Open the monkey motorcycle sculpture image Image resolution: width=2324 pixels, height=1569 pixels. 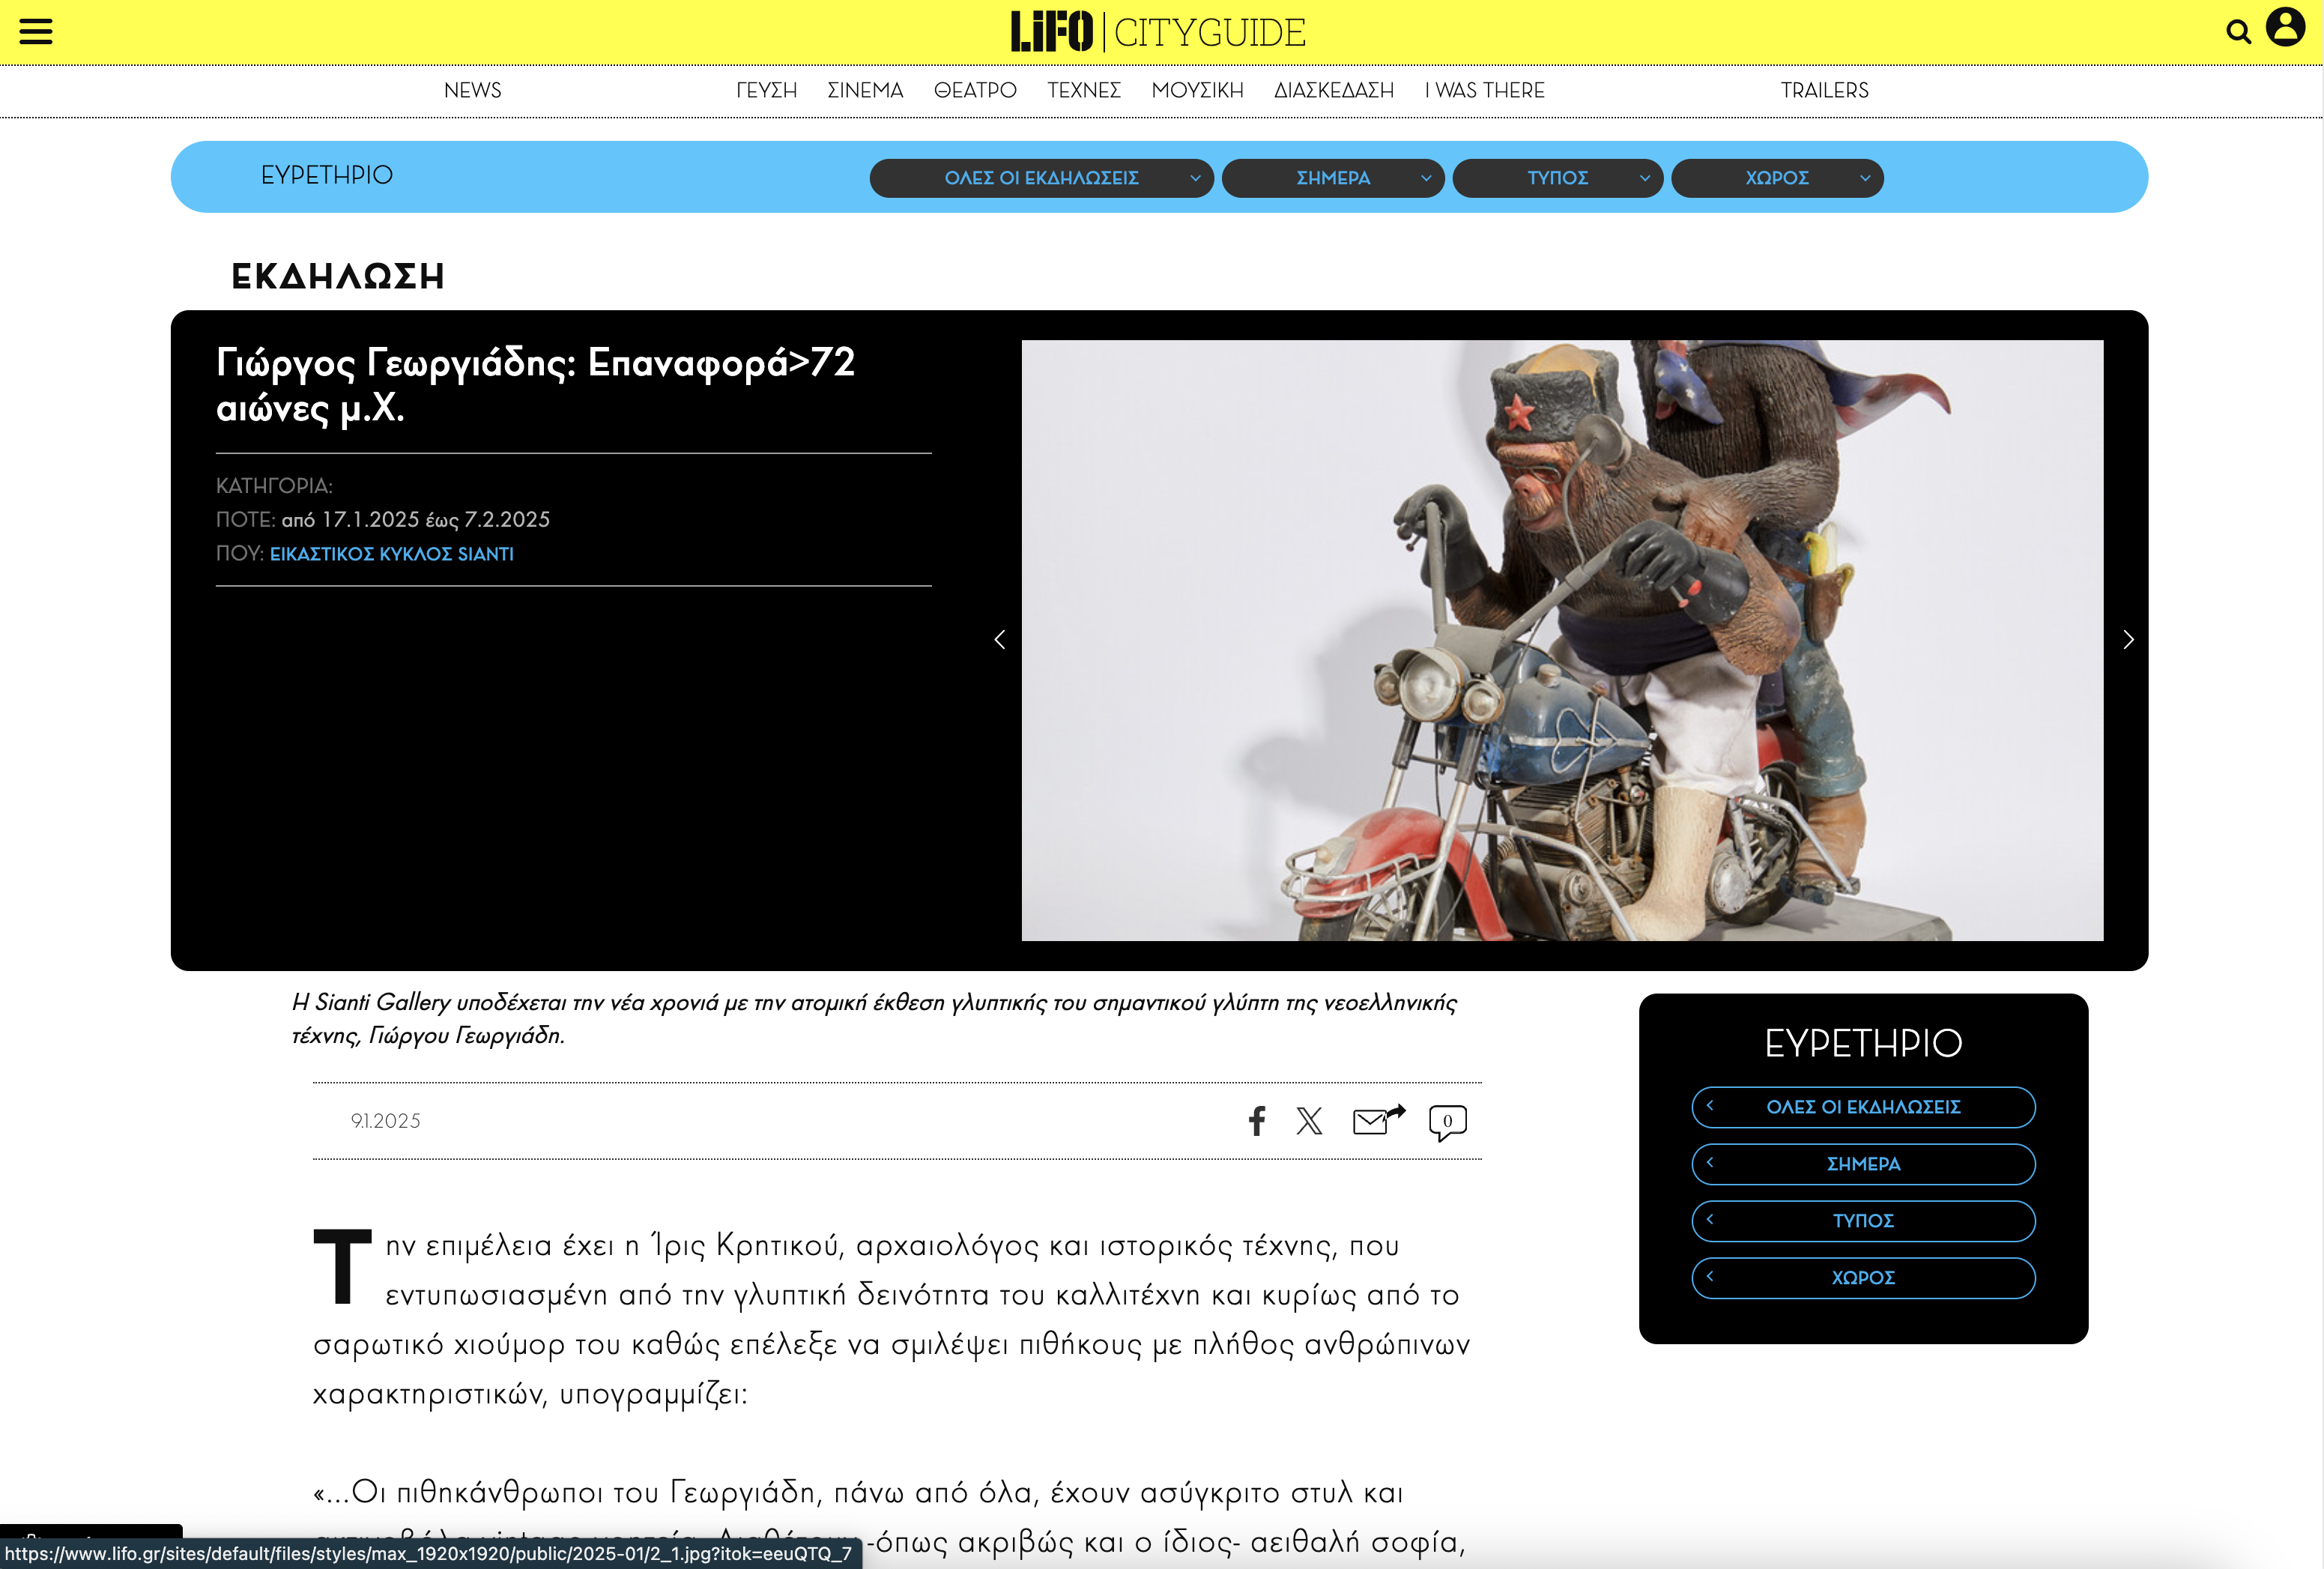click(x=1562, y=640)
